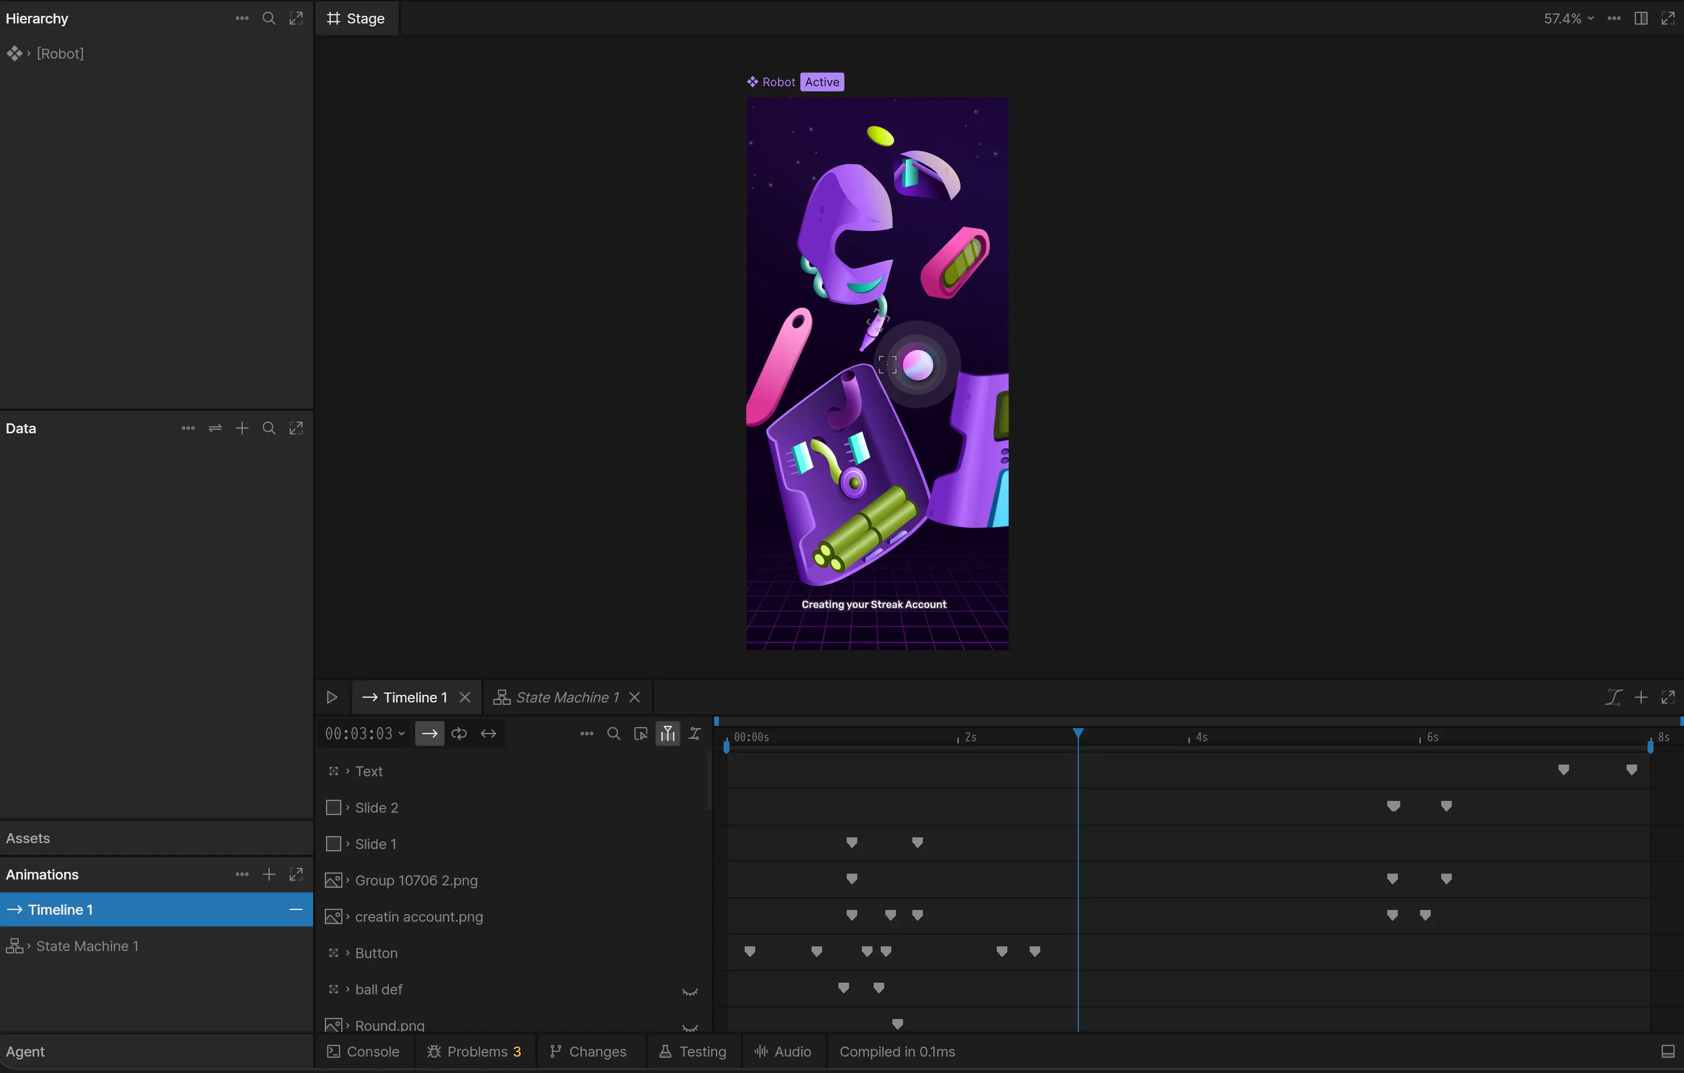Open the interpolation curve editor icon
Viewport: 1684px width, 1073px height.
(x=1614, y=697)
